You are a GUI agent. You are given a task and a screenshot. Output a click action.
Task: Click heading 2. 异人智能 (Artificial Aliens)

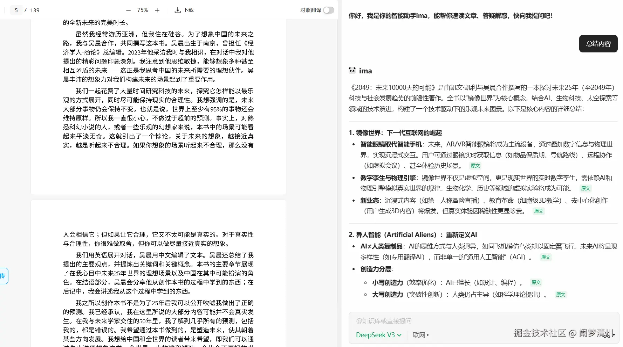pos(413,235)
